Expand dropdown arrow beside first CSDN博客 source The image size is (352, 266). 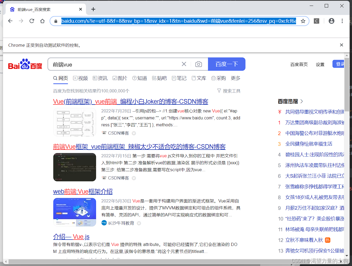click(134, 133)
